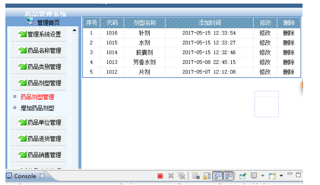Click Remove Launch gray X icon
Viewport: 320px width, 185px height.
(171, 176)
